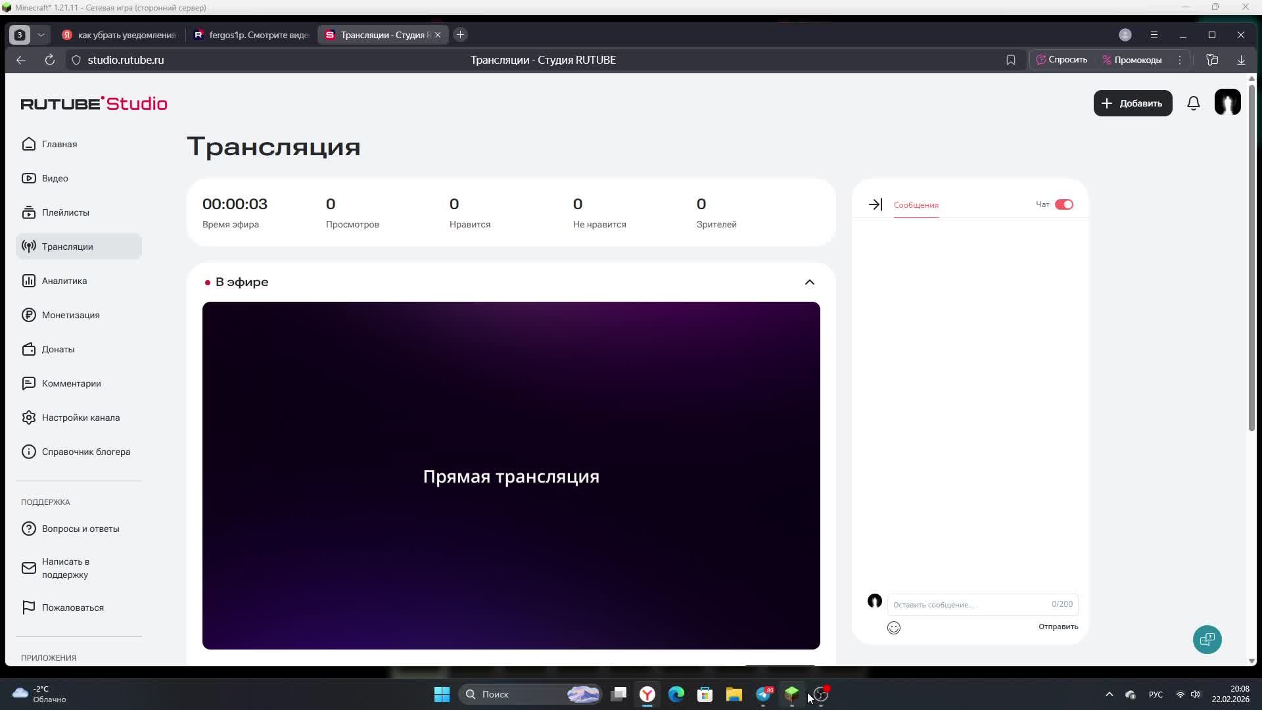Open the Donations sidebar item
The height and width of the screenshot is (710, 1262).
click(x=58, y=349)
